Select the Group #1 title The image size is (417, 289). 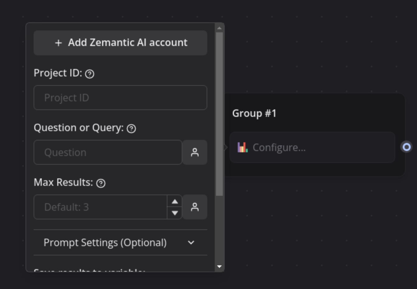[254, 113]
